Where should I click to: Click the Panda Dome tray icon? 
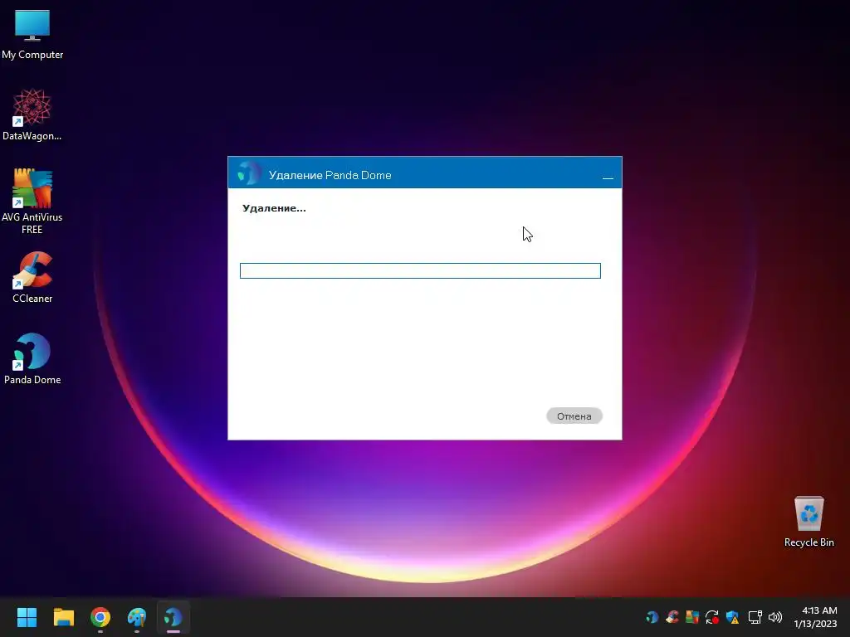[652, 617]
